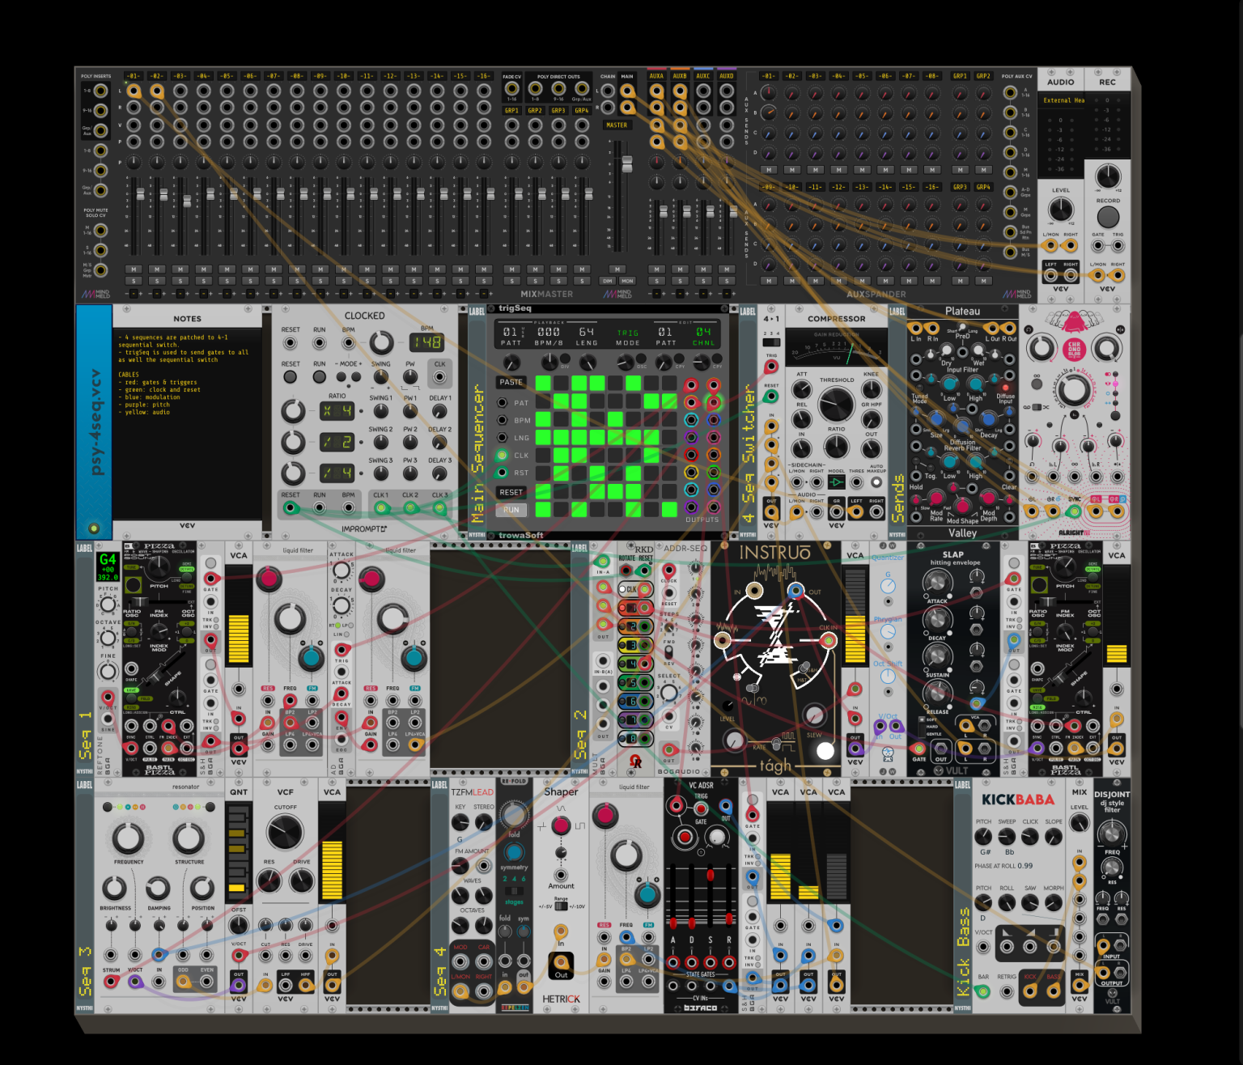Click the G4 tuner display
This screenshot has height=1065, width=1243.
[108, 566]
